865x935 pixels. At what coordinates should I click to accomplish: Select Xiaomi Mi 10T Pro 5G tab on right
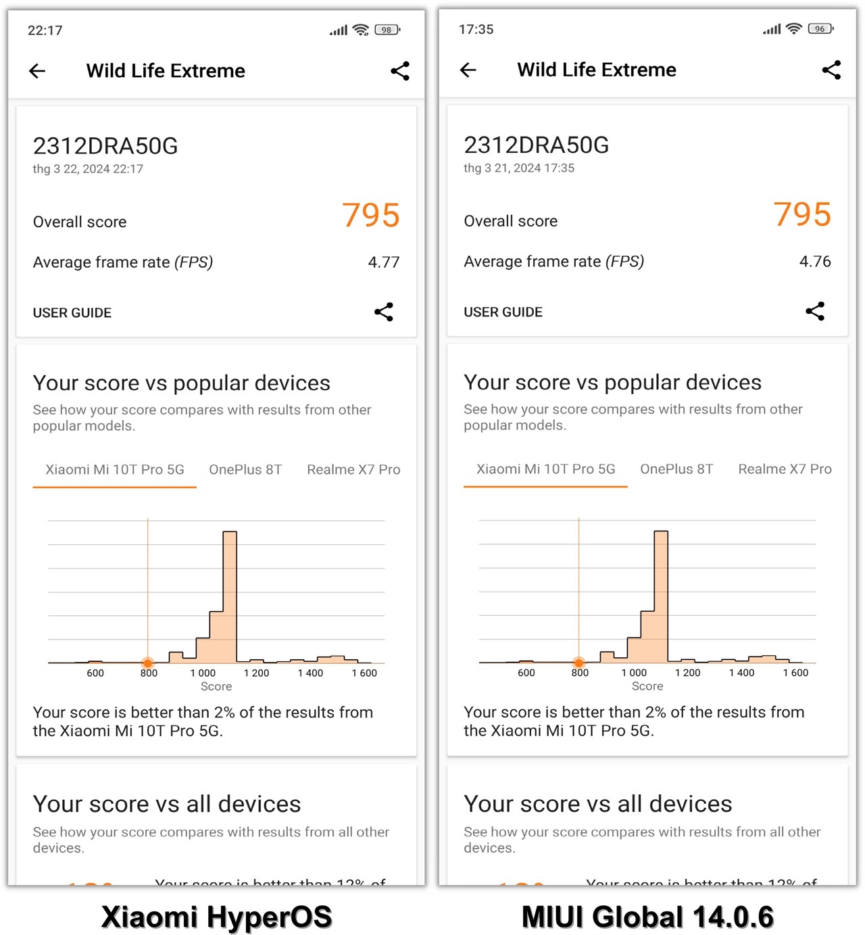tap(545, 468)
